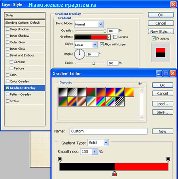Check the Reverse gradient option
Viewport: 178px width, 179px height.
pyautogui.click(x=115, y=37)
